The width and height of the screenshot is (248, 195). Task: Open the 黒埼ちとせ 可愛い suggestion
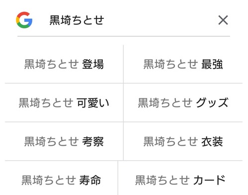coord(64,103)
